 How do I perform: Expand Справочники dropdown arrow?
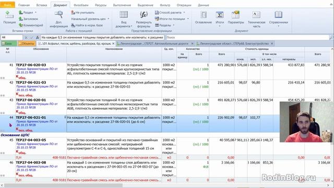(x=278, y=26)
